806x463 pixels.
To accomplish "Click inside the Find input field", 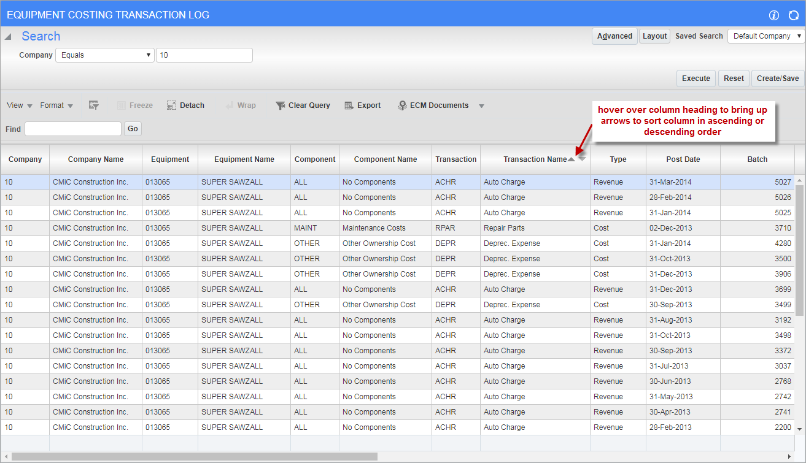I will (x=72, y=129).
